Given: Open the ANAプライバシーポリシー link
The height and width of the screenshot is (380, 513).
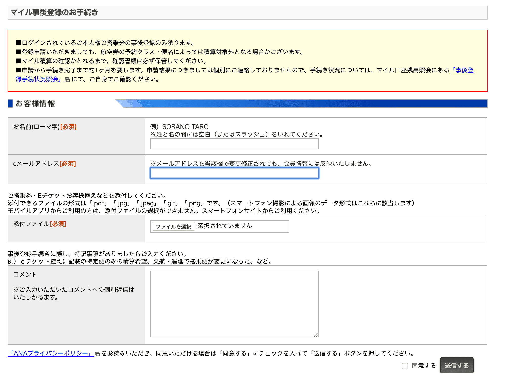Looking at the screenshot, I should [51, 353].
